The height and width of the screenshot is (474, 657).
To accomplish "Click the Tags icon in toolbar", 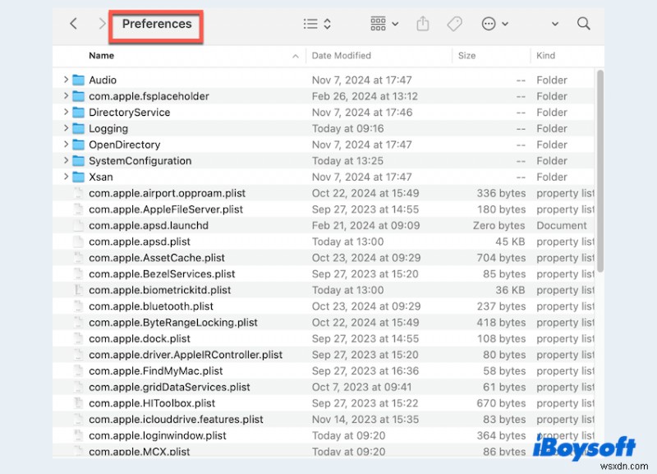I will click(x=455, y=24).
